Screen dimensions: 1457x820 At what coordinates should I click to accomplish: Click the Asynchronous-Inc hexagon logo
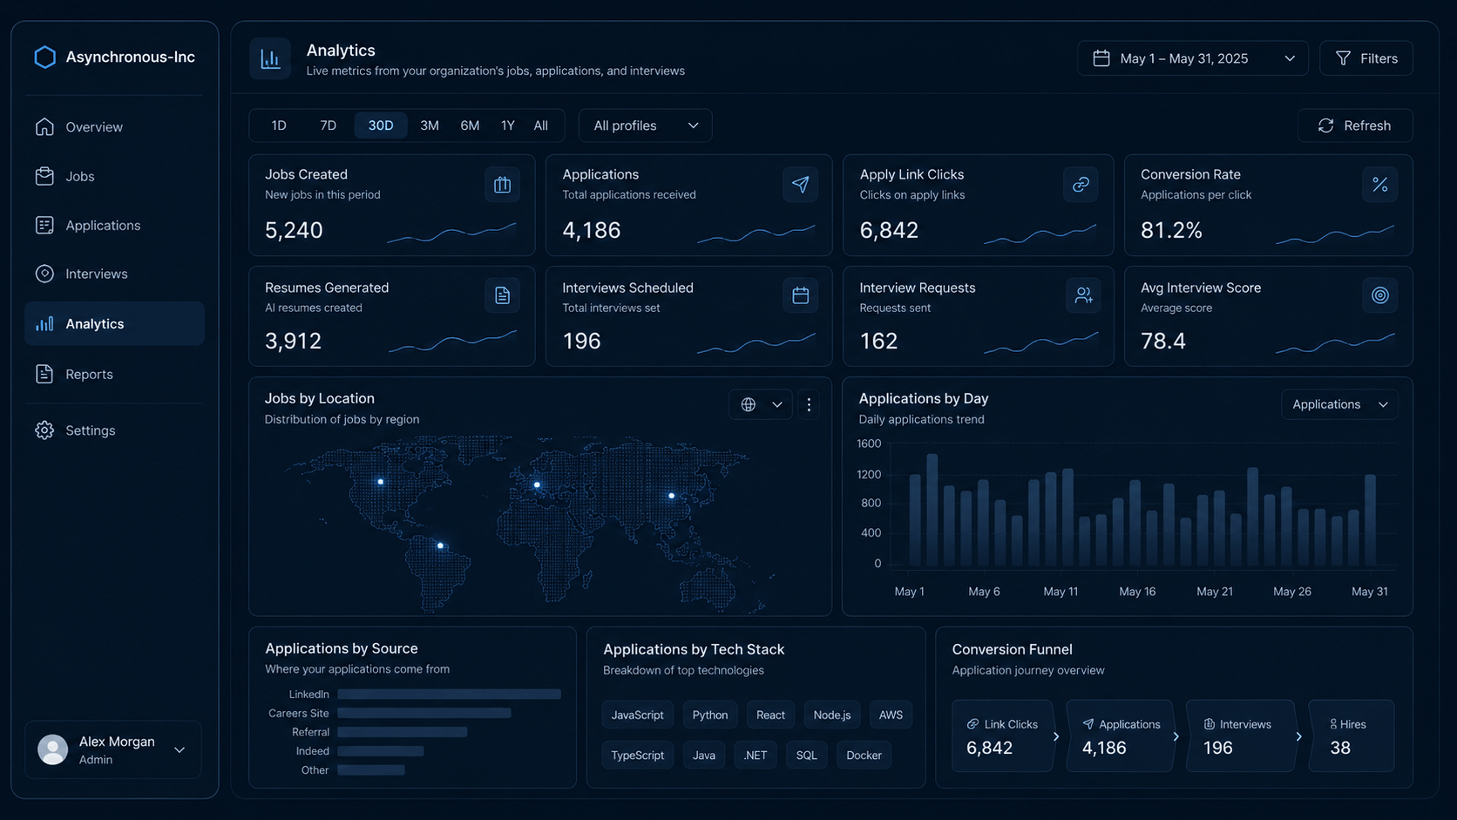pyautogui.click(x=44, y=58)
